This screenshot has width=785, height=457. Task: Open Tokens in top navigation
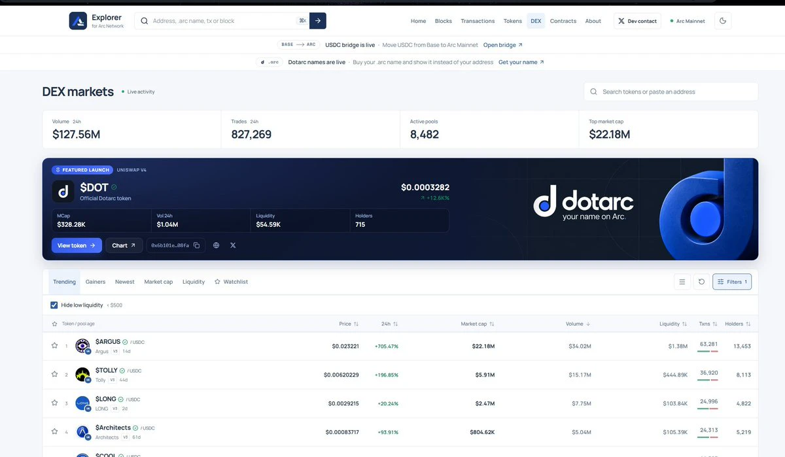513,21
